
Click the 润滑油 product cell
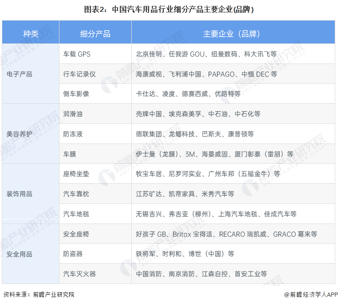pos(73,114)
